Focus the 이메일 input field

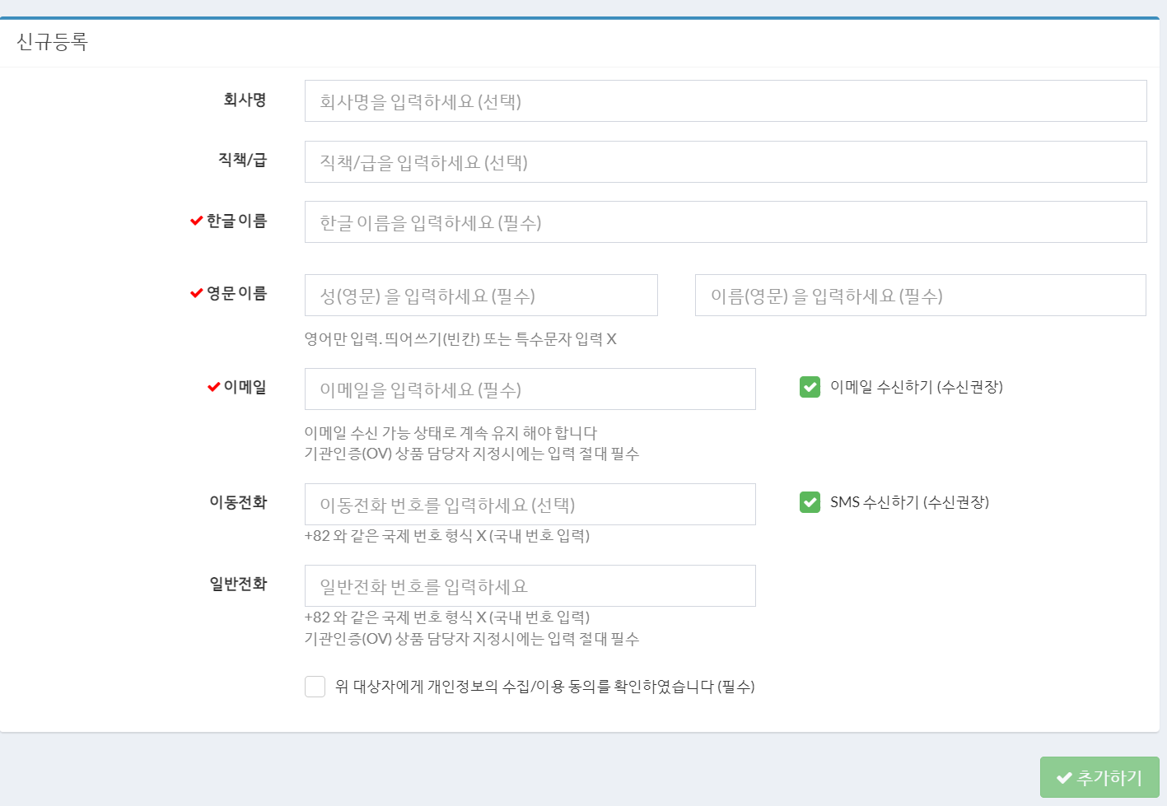(x=530, y=389)
